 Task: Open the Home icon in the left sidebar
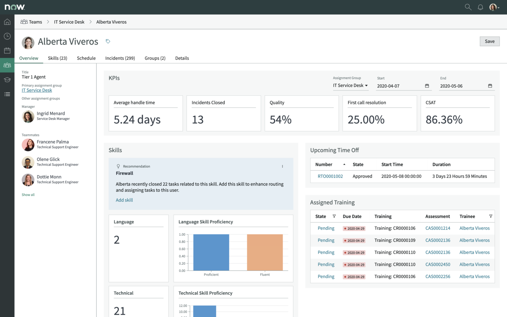tap(7, 21)
